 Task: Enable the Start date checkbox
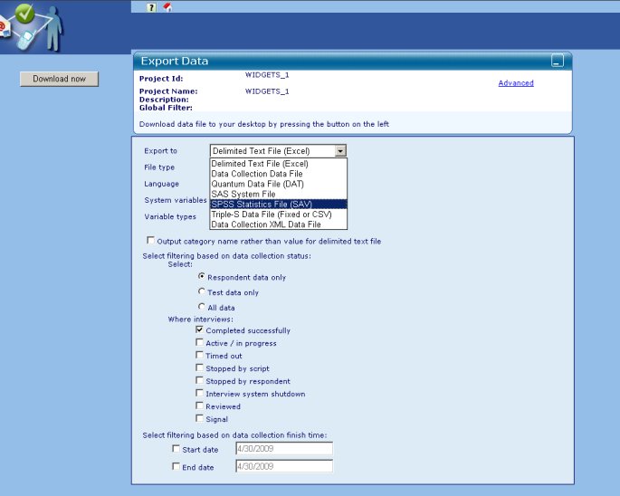(x=176, y=449)
